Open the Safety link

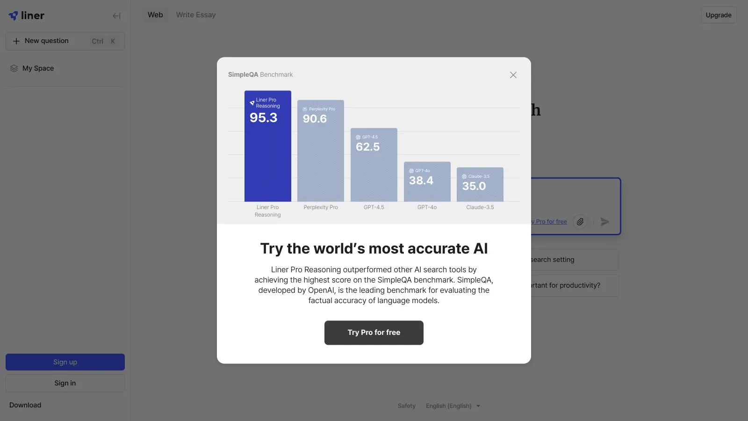406,406
